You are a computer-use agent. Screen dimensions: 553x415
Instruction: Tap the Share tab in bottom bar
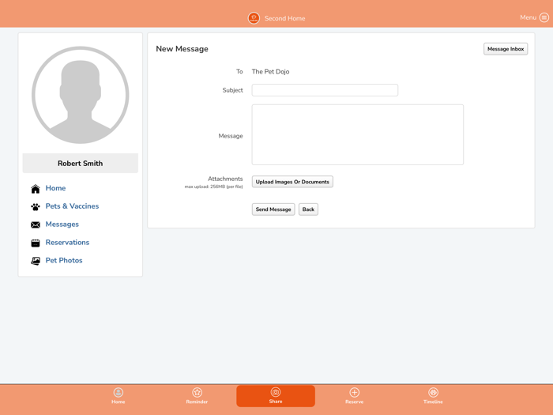[x=276, y=396]
